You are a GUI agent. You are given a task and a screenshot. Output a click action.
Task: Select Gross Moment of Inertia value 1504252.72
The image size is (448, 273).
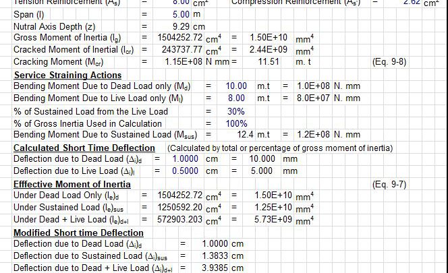(180, 37)
